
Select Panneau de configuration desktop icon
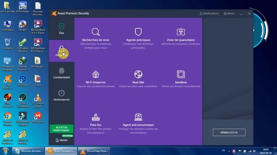[7, 64]
